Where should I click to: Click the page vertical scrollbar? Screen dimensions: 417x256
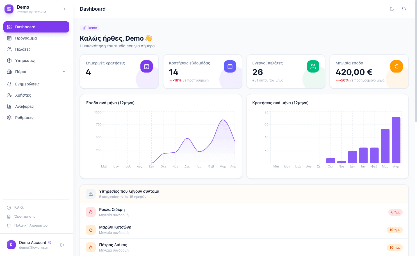pos(416,61)
